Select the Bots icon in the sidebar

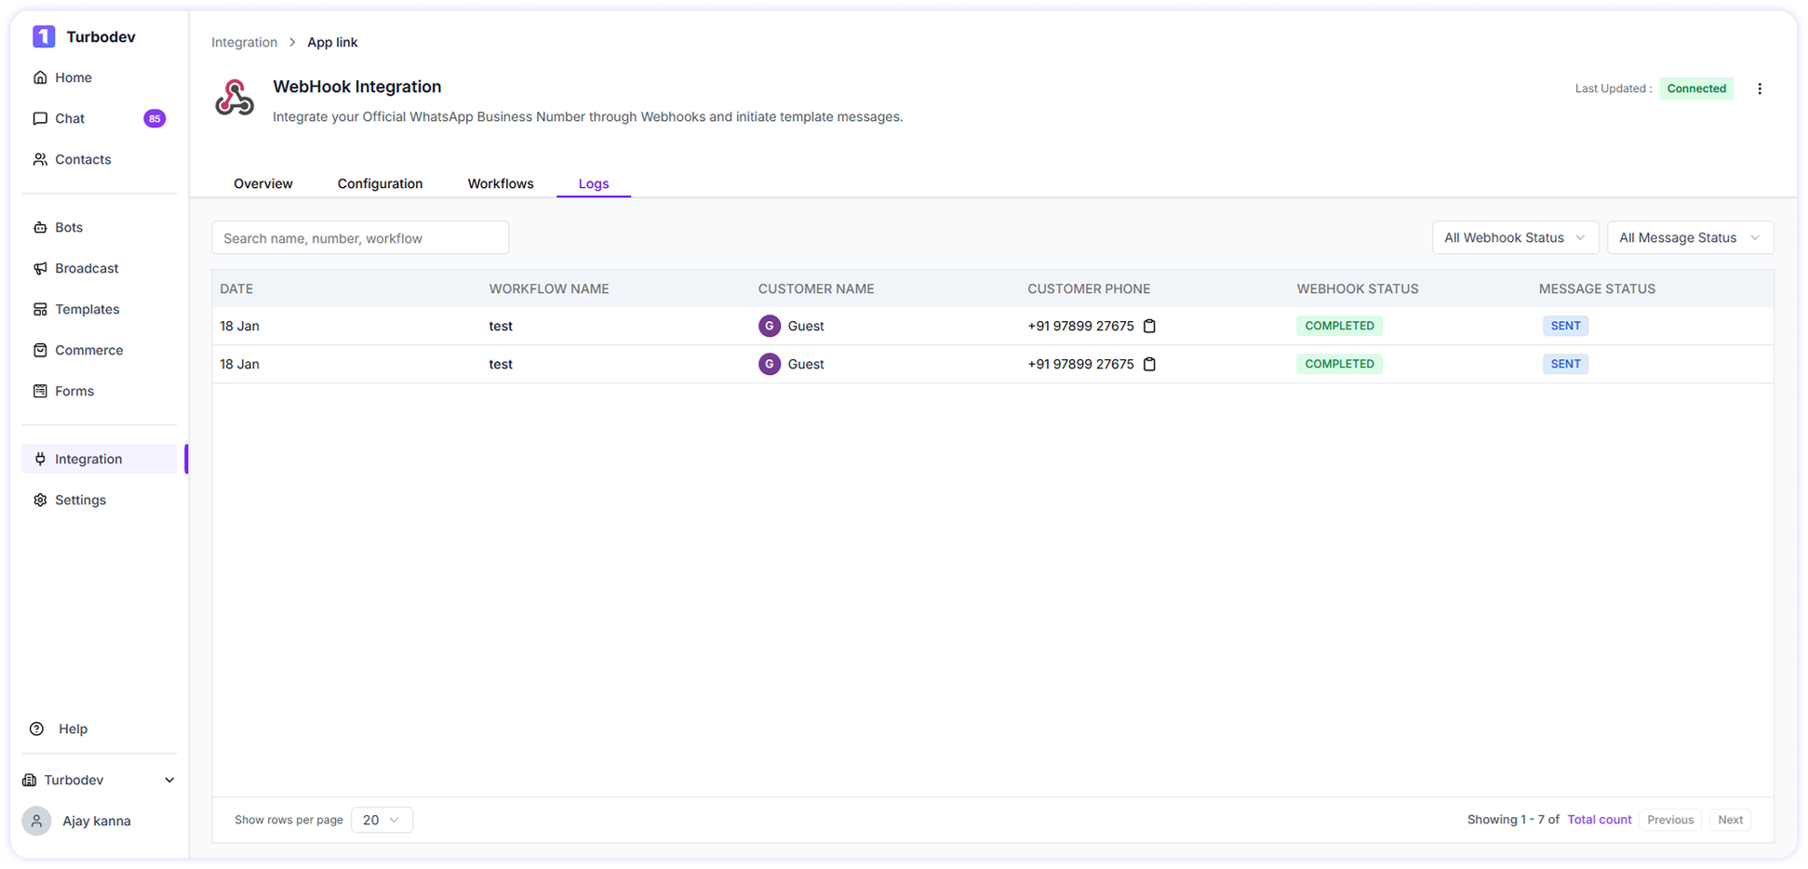point(41,227)
